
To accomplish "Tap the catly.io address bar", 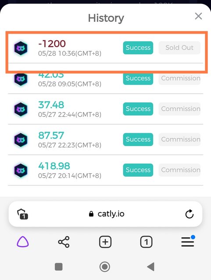I will tap(105, 214).
